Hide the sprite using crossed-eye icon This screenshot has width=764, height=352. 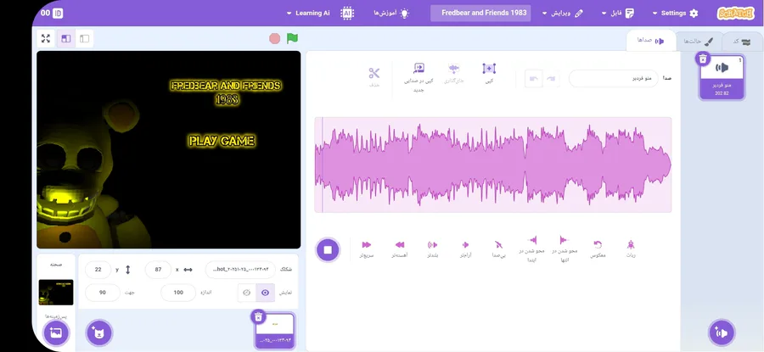pyautogui.click(x=246, y=293)
